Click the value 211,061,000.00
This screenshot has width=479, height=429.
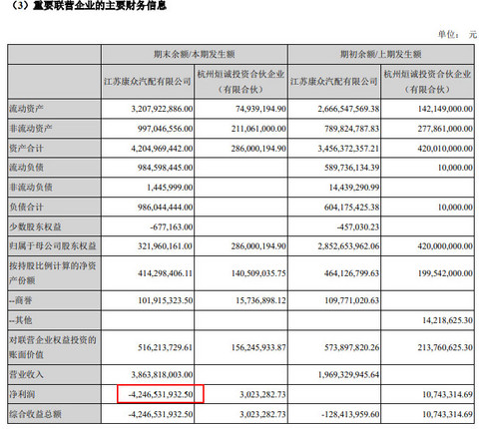[258, 129]
